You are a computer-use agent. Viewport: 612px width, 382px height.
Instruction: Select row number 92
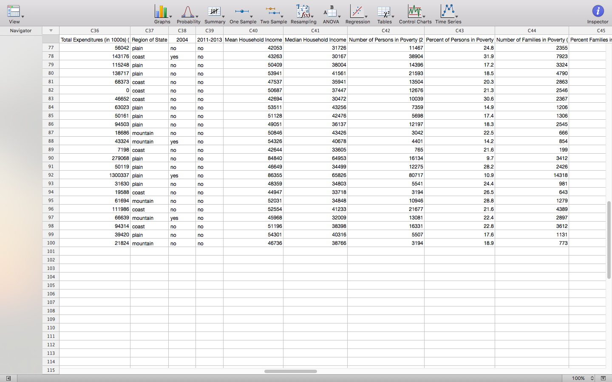coord(51,175)
